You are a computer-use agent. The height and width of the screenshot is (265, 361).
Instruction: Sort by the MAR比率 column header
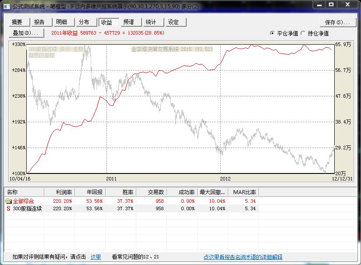(x=243, y=192)
